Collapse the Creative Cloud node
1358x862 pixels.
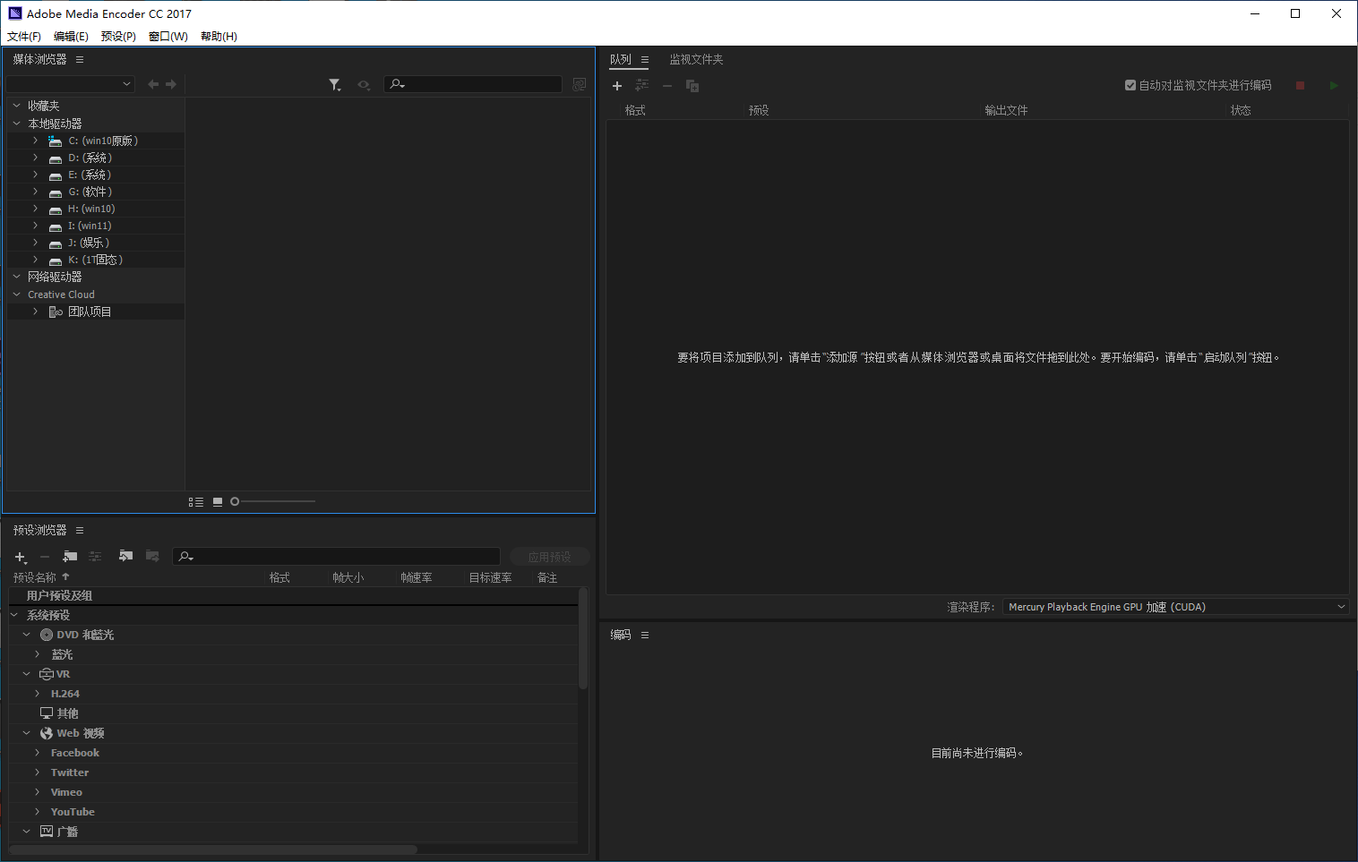[17, 294]
